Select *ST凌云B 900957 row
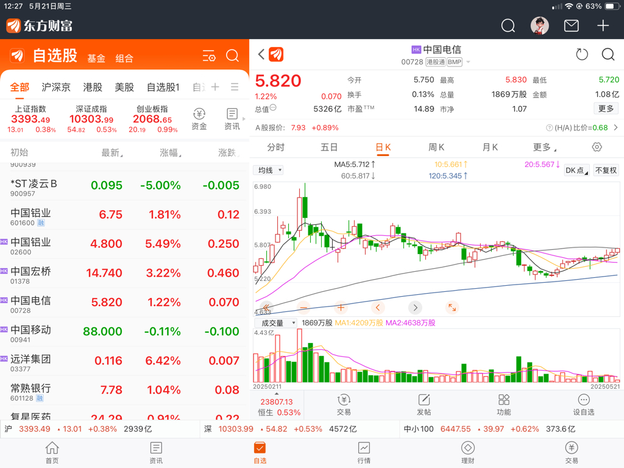Image resolution: width=624 pixels, height=468 pixels. click(124, 186)
